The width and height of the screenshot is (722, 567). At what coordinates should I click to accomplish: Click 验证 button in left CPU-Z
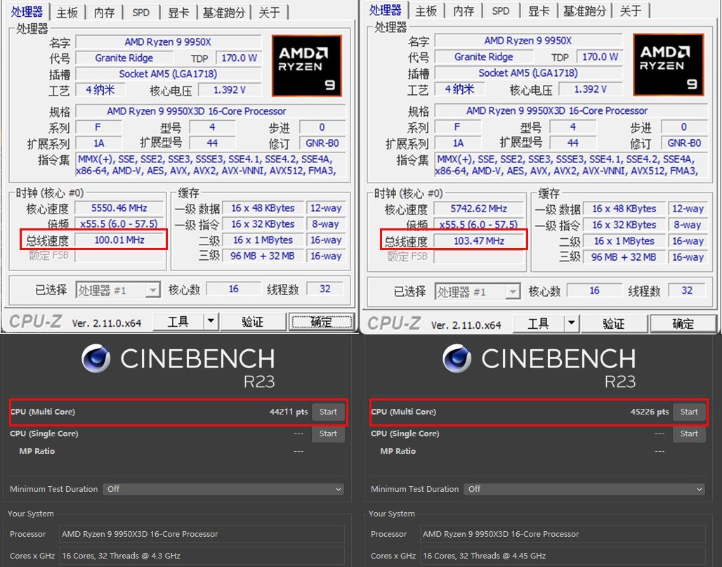tap(253, 321)
